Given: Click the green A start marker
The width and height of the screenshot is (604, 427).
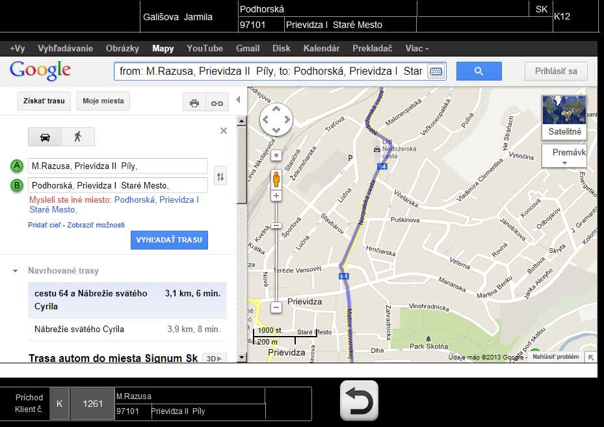Looking at the screenshot, I should (16, 166).
